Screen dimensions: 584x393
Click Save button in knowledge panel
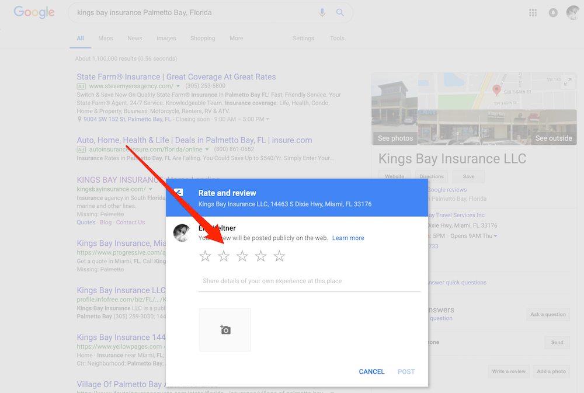[x=468, y=176]
